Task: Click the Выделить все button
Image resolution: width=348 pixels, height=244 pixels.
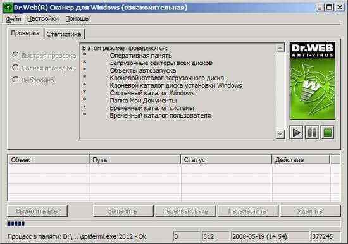Action: [37, 211]
